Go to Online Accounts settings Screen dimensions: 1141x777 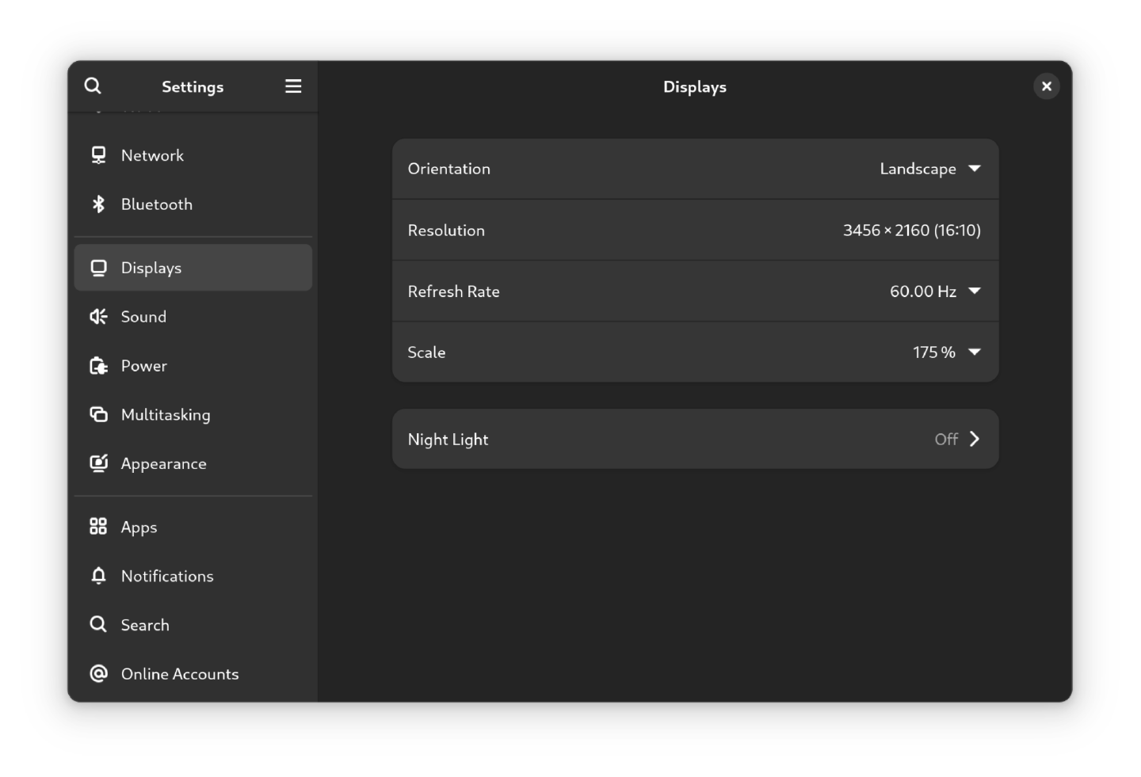point(180,674)
